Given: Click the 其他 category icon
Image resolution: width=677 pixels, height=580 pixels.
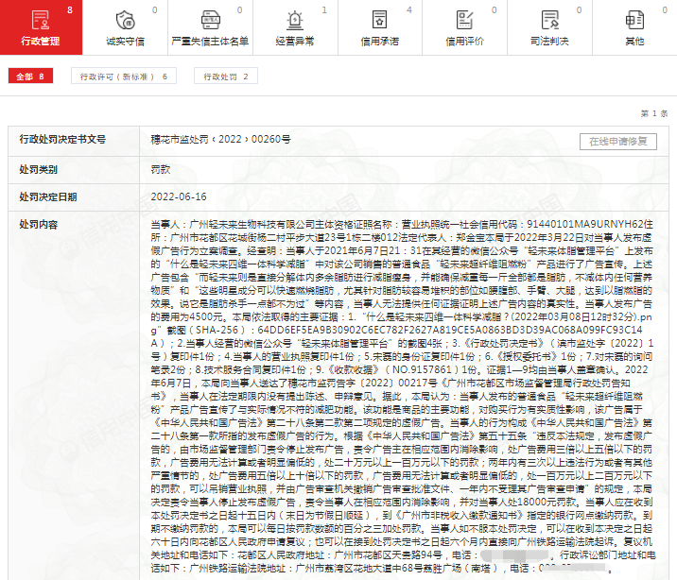Looking at the screenshot, I should click(x=634, y=21).
